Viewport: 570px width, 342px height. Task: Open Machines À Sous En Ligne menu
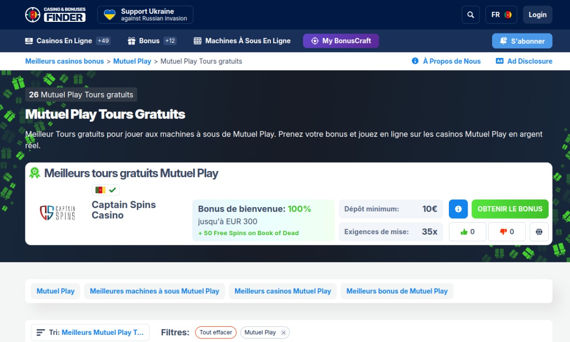(x=242, y=41)
